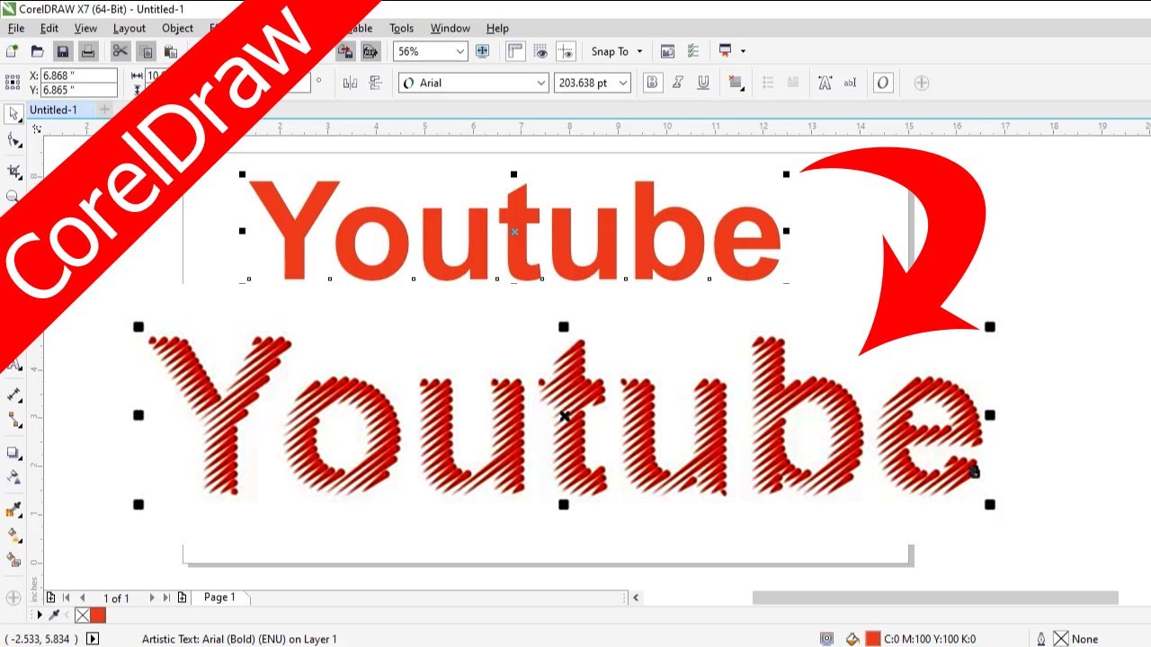The height and width of the screenshot is (647, 1151).
Task: Open the Tools menu
Action: coord(402,28)
